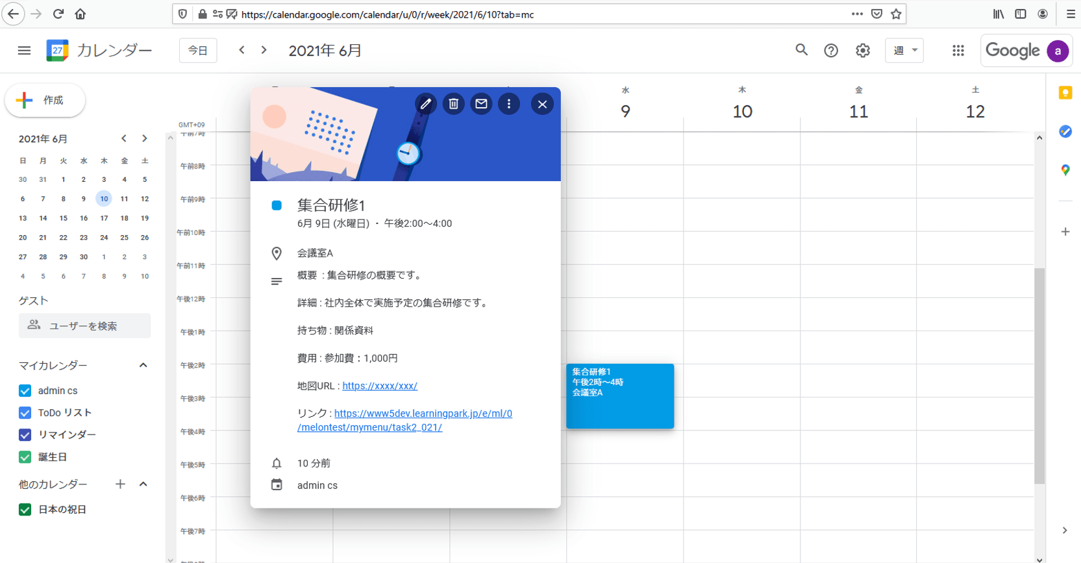This screenshot has width=1081, height=563.
Task: Open the calendar search magnifier
Action: (x=801, y=50)
